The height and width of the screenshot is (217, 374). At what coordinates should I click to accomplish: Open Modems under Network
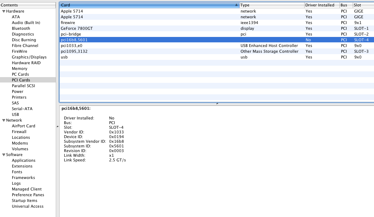(x=20, y=143)
